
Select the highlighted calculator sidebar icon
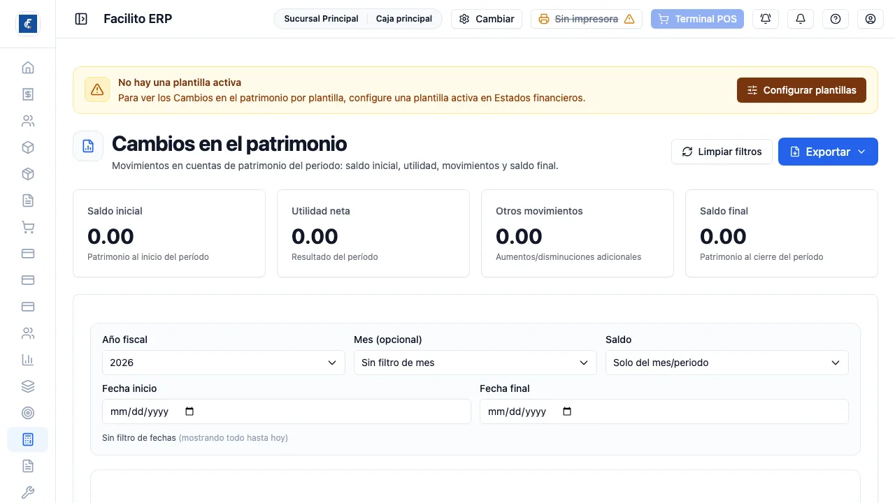(x=28, y=439)
